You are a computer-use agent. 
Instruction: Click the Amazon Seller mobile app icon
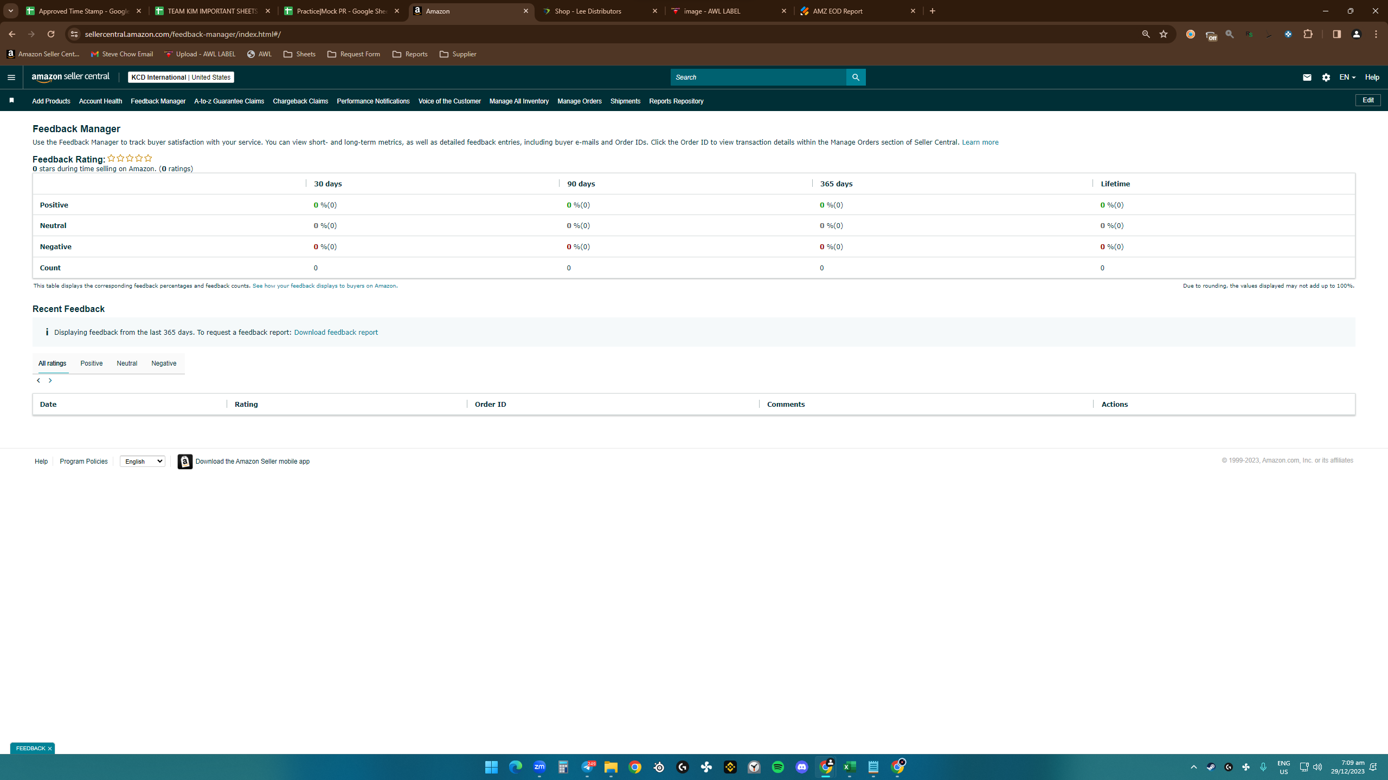185,461
